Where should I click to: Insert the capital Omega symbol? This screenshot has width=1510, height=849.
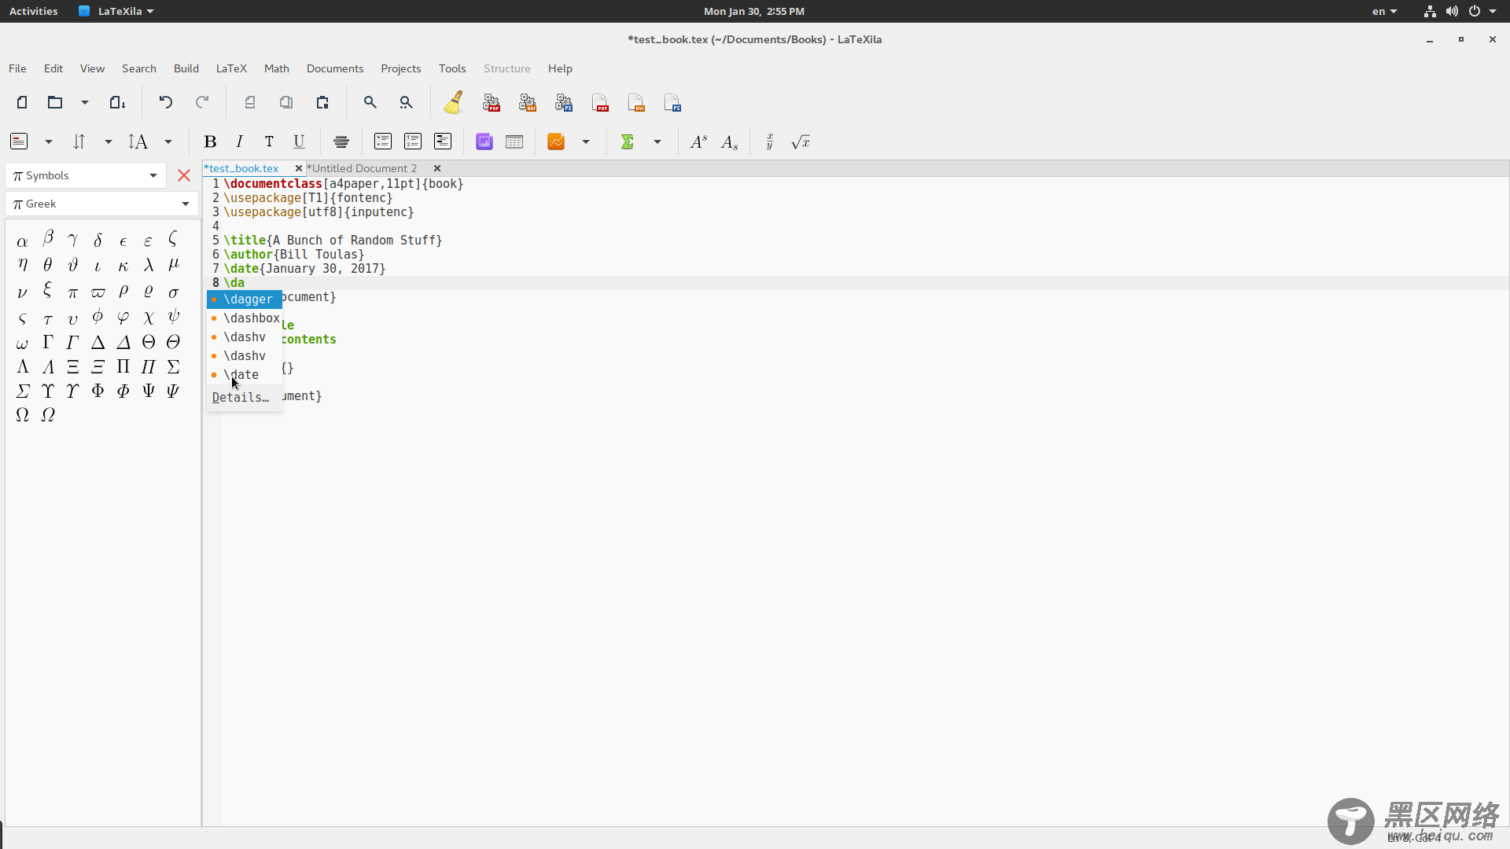point(22,415)
